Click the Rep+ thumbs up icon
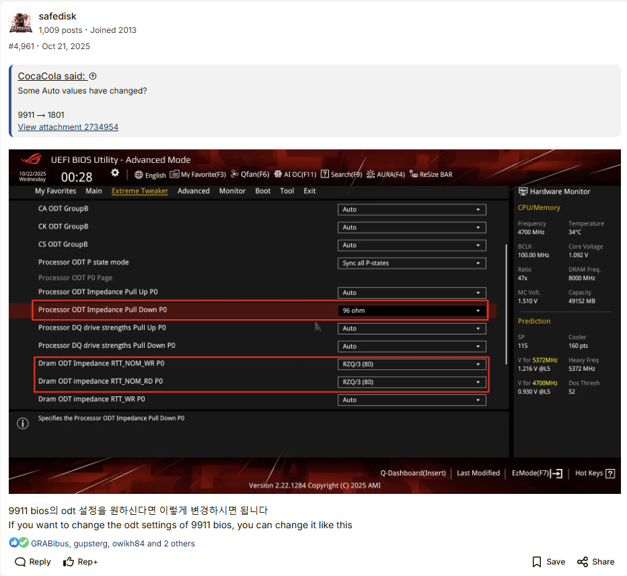Screen dimensions: 627x576 coord(69,562)
